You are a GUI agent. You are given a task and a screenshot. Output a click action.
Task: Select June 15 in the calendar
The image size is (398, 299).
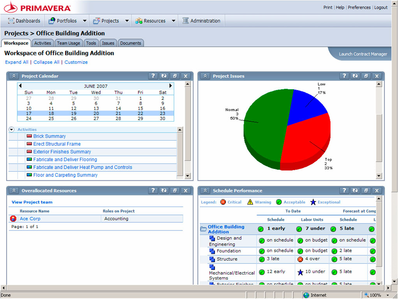tap(140, 108)
